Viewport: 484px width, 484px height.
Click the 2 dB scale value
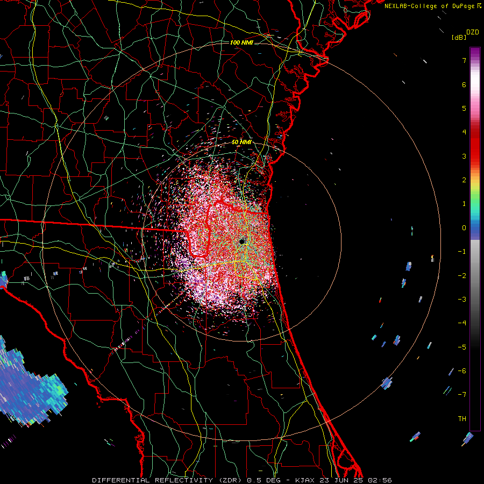464,180
